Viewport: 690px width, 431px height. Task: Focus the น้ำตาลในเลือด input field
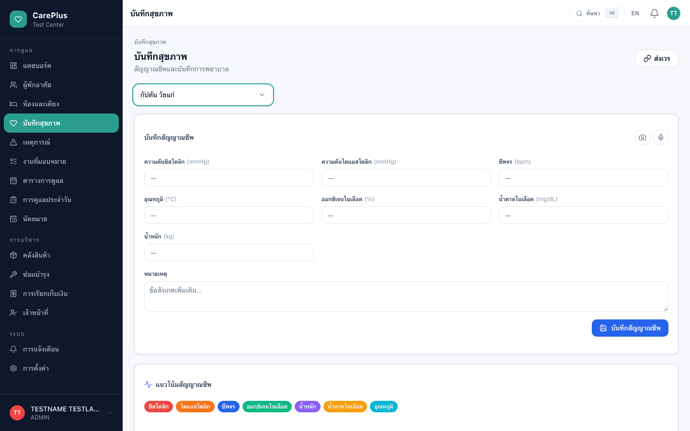[584, 215]
